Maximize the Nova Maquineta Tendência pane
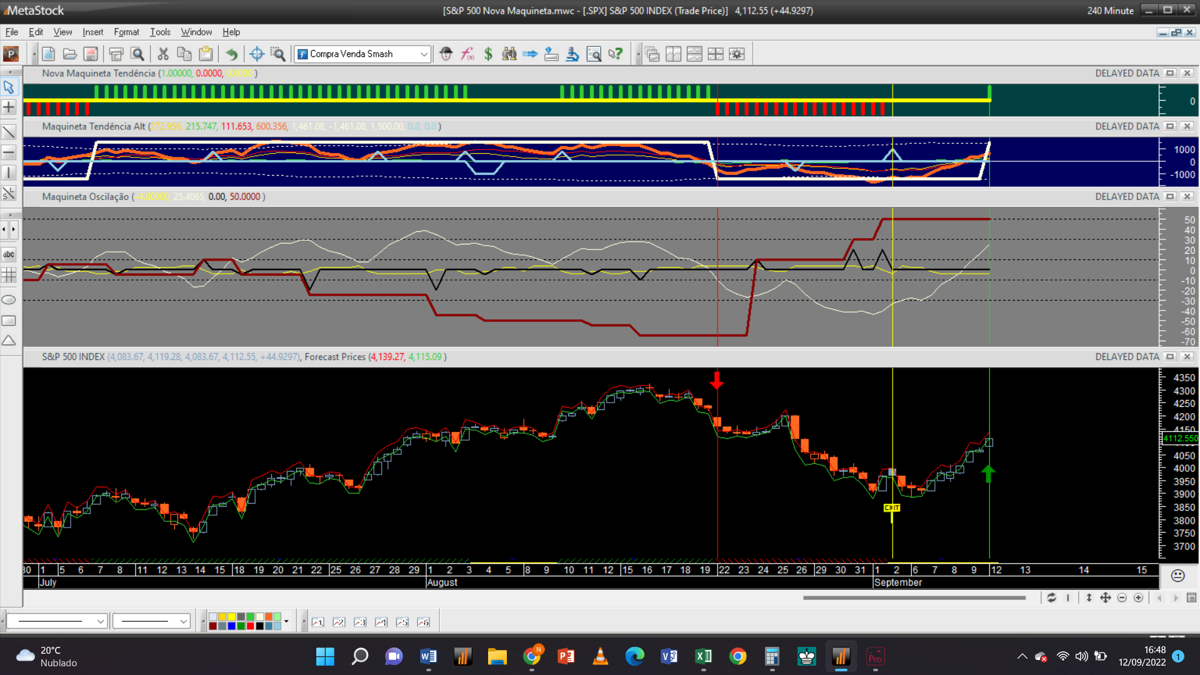 tap(1170, 74)
